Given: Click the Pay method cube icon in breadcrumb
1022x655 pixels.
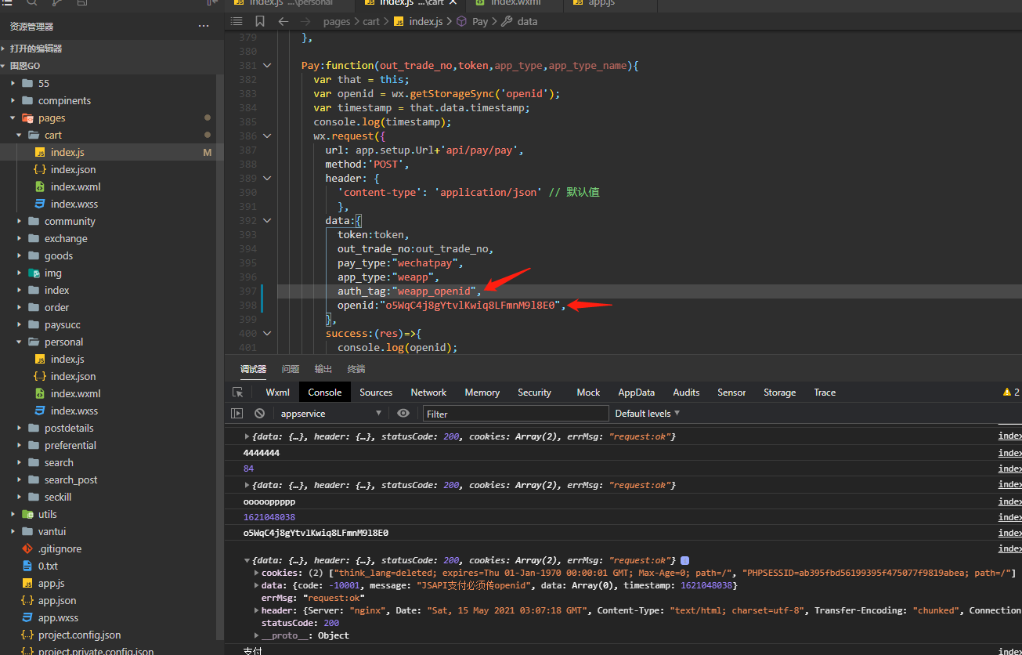Looking at the screenshot, I should coord(461,21).
